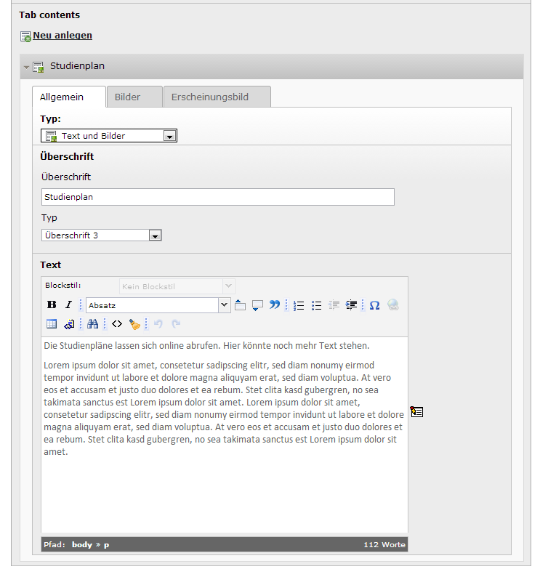Clean formatting with the broom icon
The width and height of the screenshot is (540, 569).
[134, 324]
